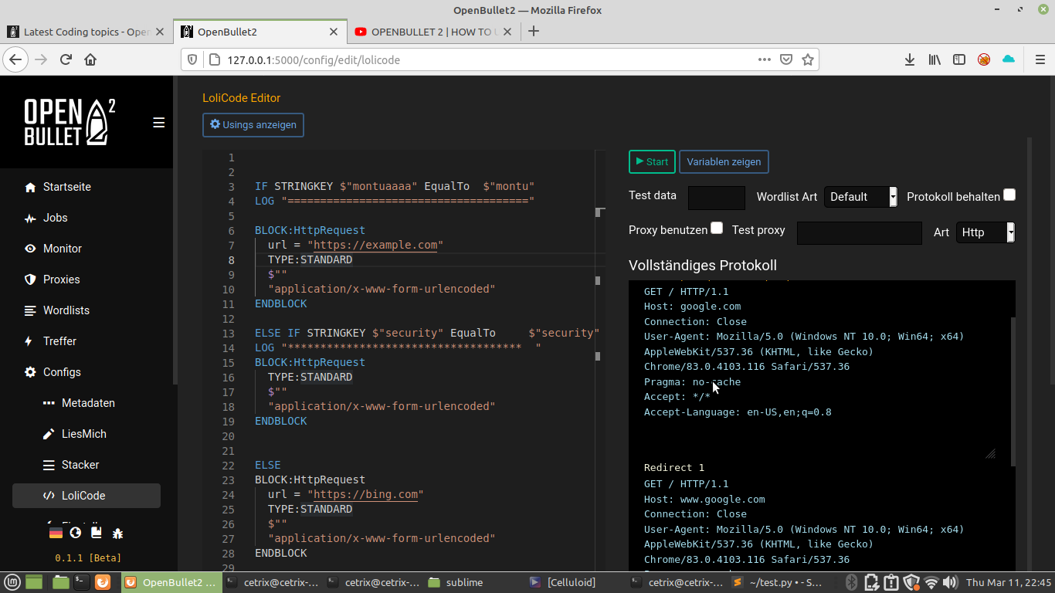The height and width of the screenshot is (593, 1055).
Task: Click the bing.com URL in code
Action: (365, 494)
